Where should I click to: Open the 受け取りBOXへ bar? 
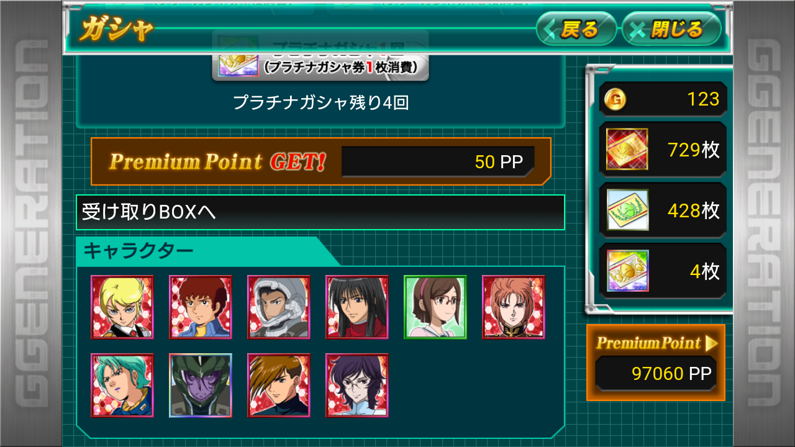click(x=320, y=212)
